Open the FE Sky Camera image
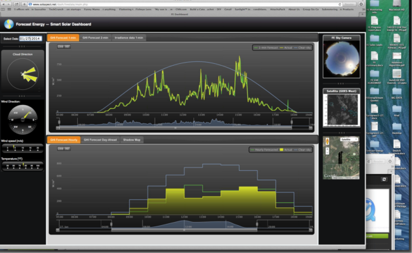412x253 pixels. pyautogui.click(x=341, y=61)
